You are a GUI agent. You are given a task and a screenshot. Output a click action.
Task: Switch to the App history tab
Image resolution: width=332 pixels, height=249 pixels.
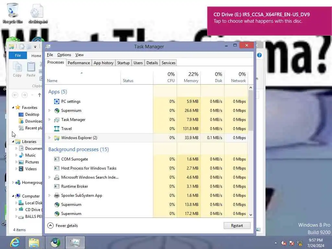[103, 63]
